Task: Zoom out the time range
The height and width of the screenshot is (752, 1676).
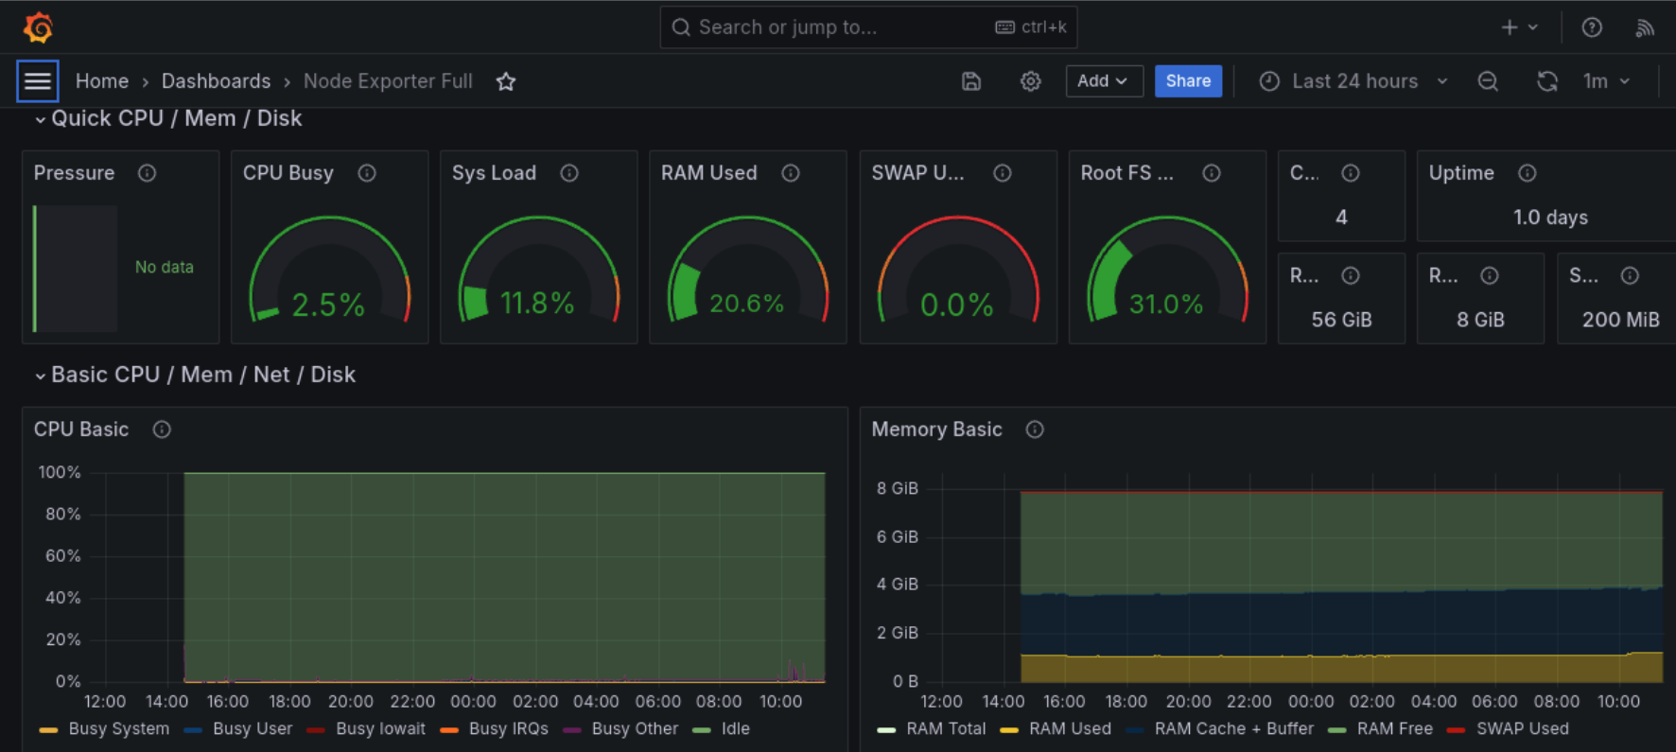Action: pyautogui.click(x=1488, y=81)
